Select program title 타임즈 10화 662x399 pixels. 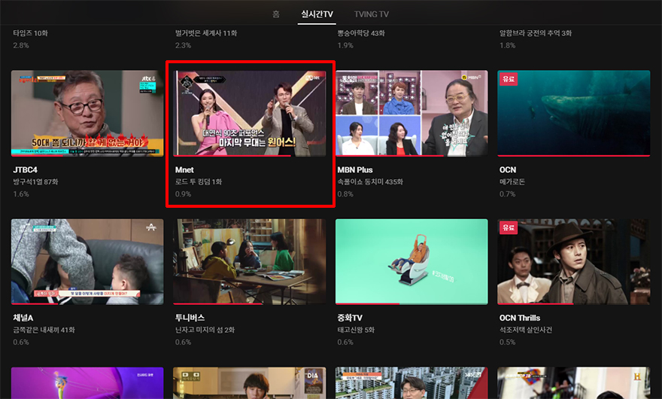(x=30, y=33)
